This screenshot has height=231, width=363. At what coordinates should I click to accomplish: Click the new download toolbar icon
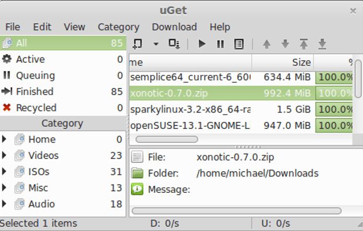pyautogui.click(x=137, y=43)
